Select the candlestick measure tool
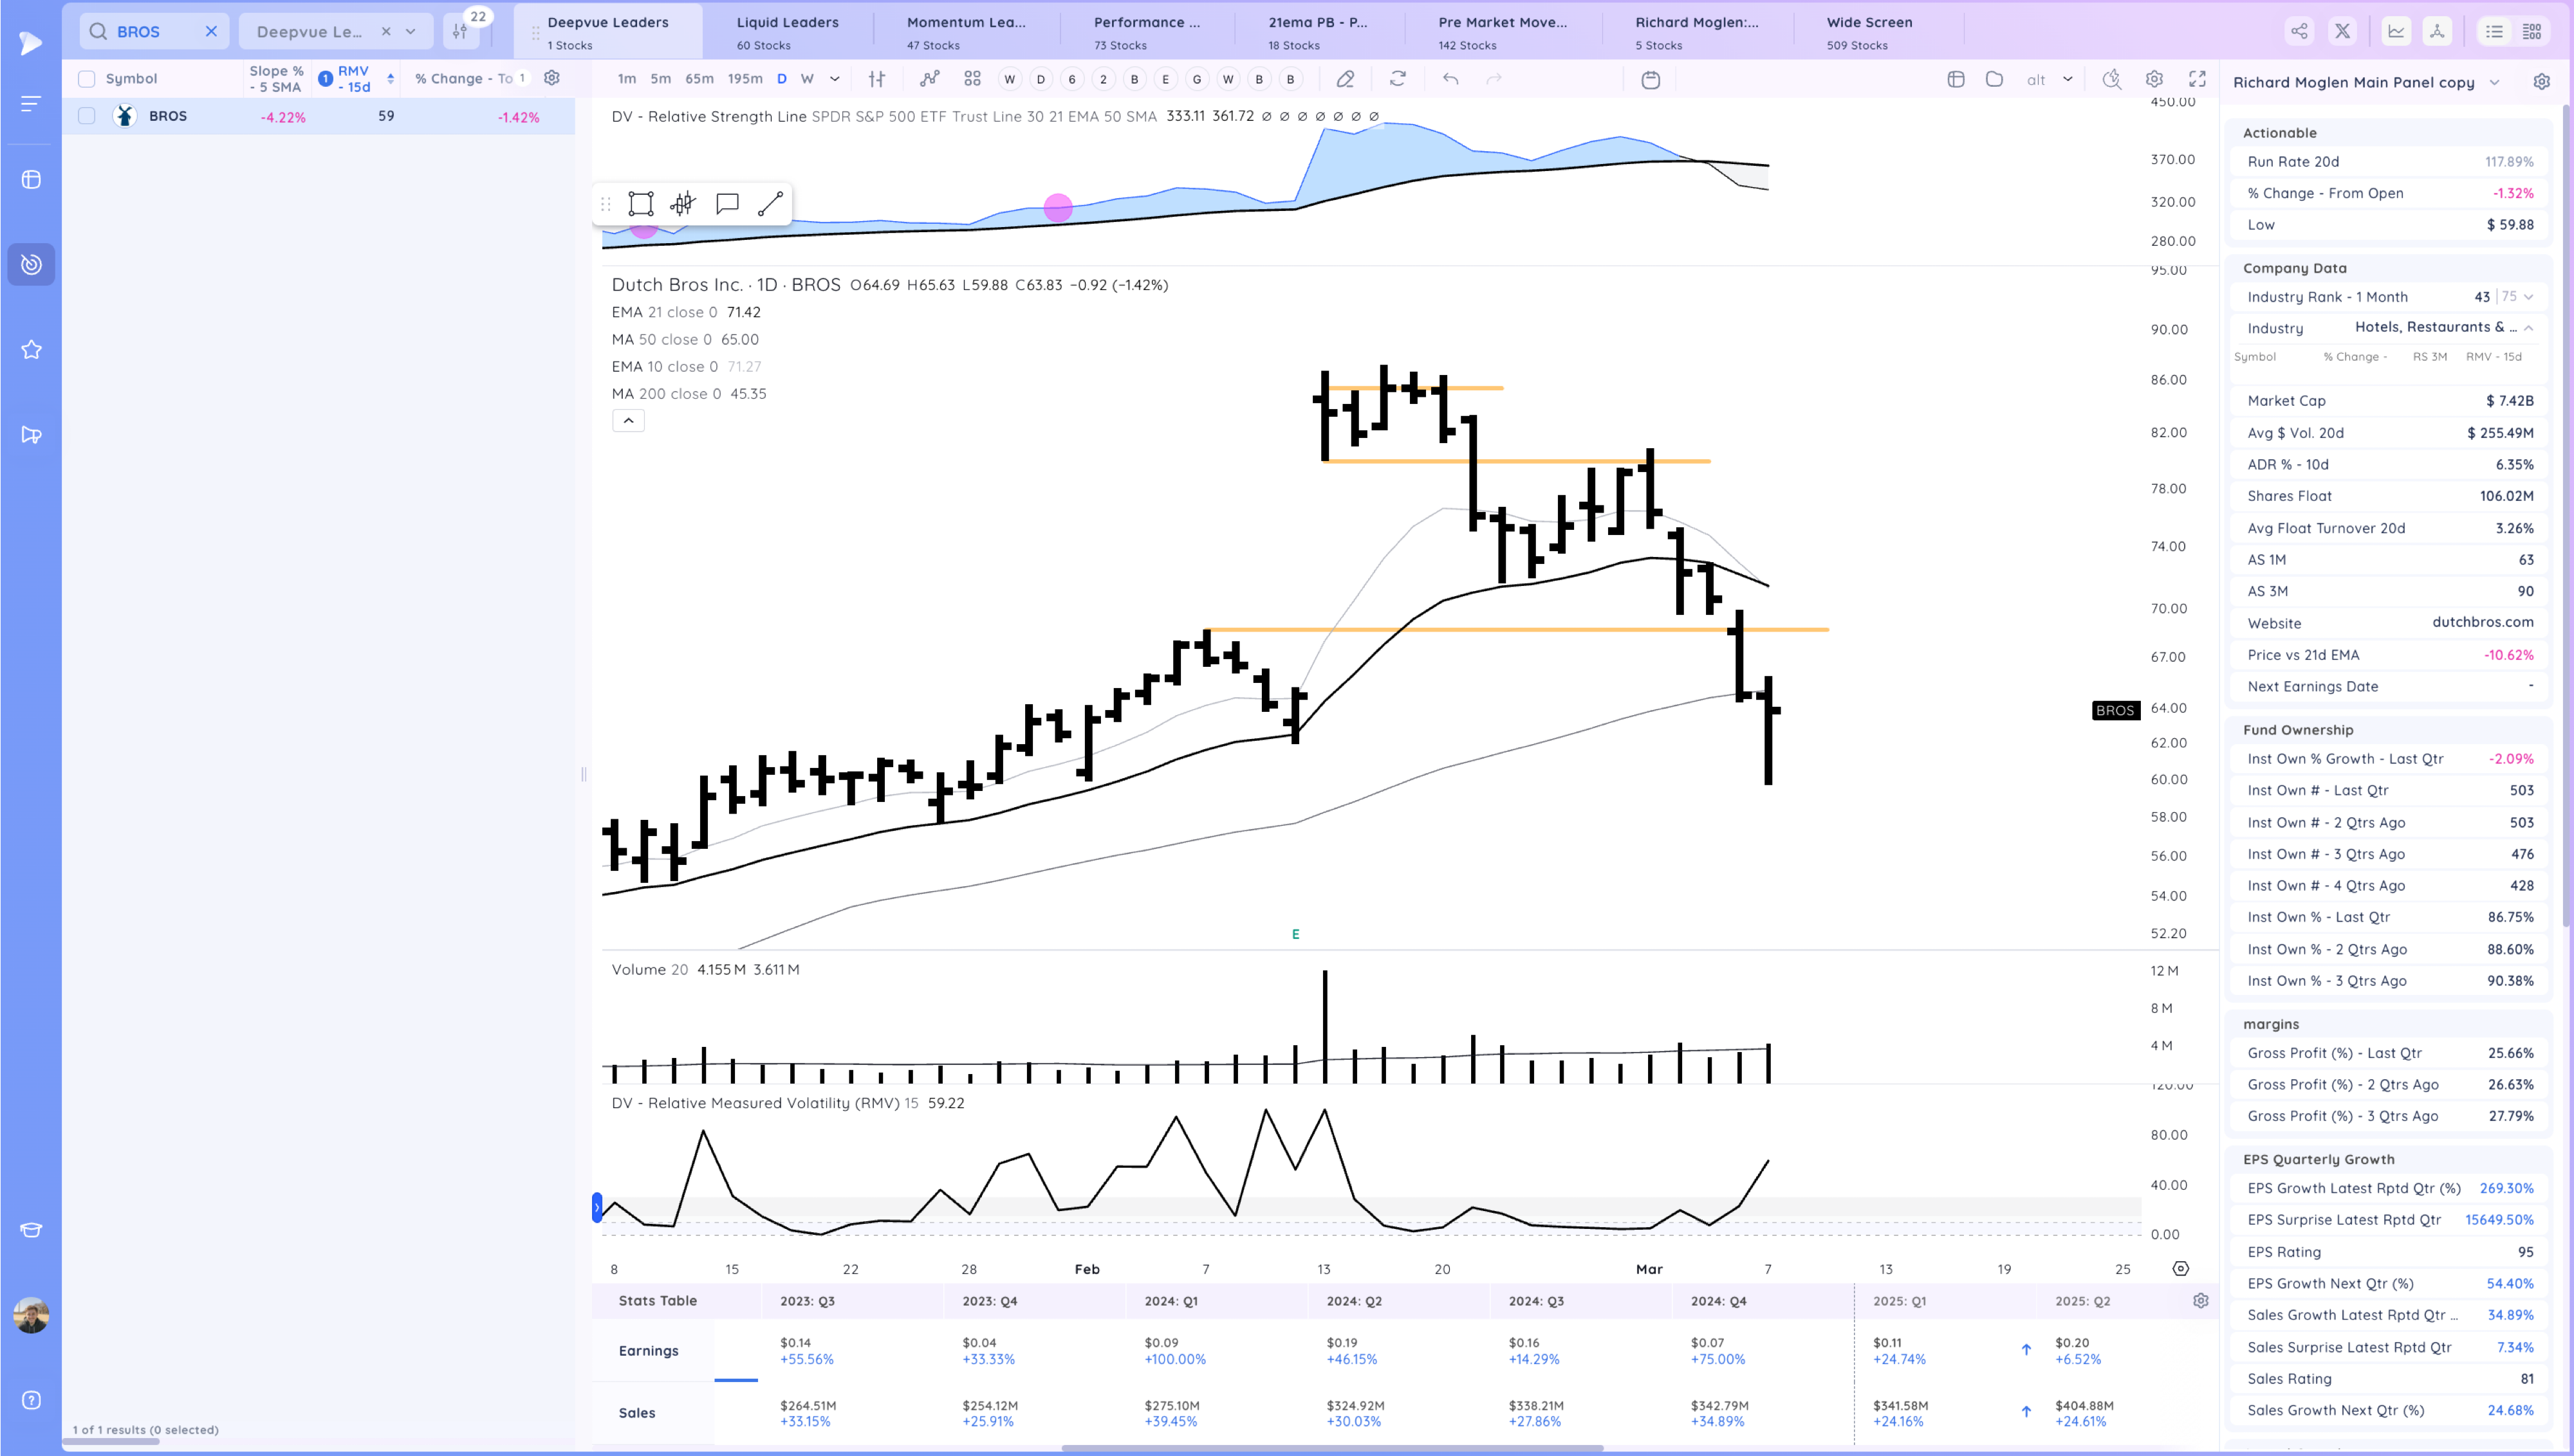This screenshot has width=2574, height=1456. pyautogui.click(x=683, y=204)
